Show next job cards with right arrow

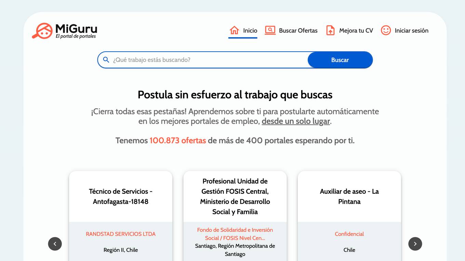coord(415,244)
